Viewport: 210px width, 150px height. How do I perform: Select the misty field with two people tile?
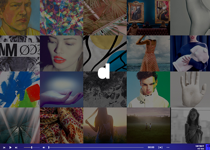tap(148, 125)
